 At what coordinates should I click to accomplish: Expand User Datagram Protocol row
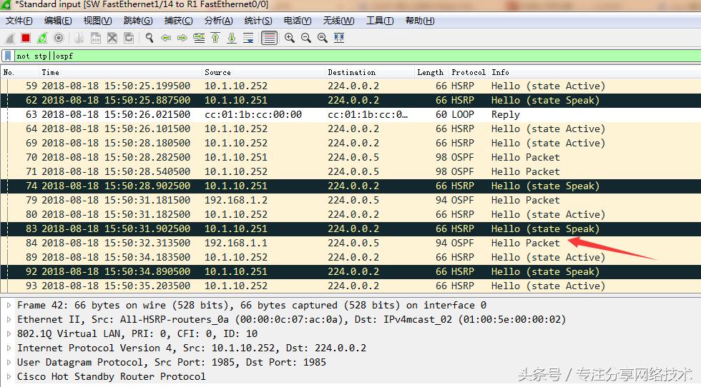coord(9,363)
